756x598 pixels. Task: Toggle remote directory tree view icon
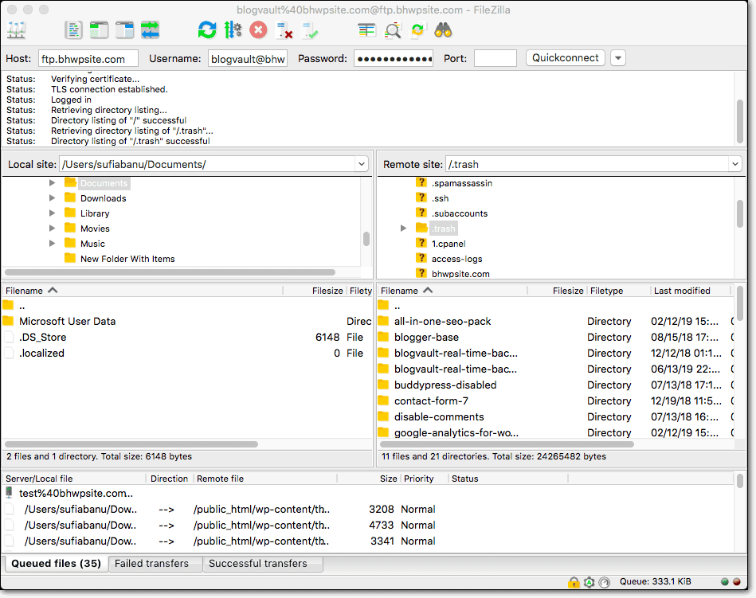click(124, 30)
